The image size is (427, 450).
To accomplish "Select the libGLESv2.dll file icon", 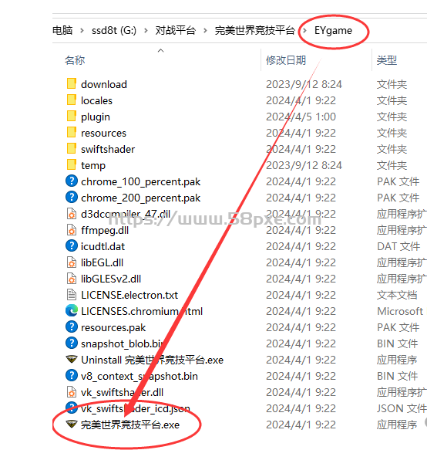I will pyautogui.click(x=72, y=278).
